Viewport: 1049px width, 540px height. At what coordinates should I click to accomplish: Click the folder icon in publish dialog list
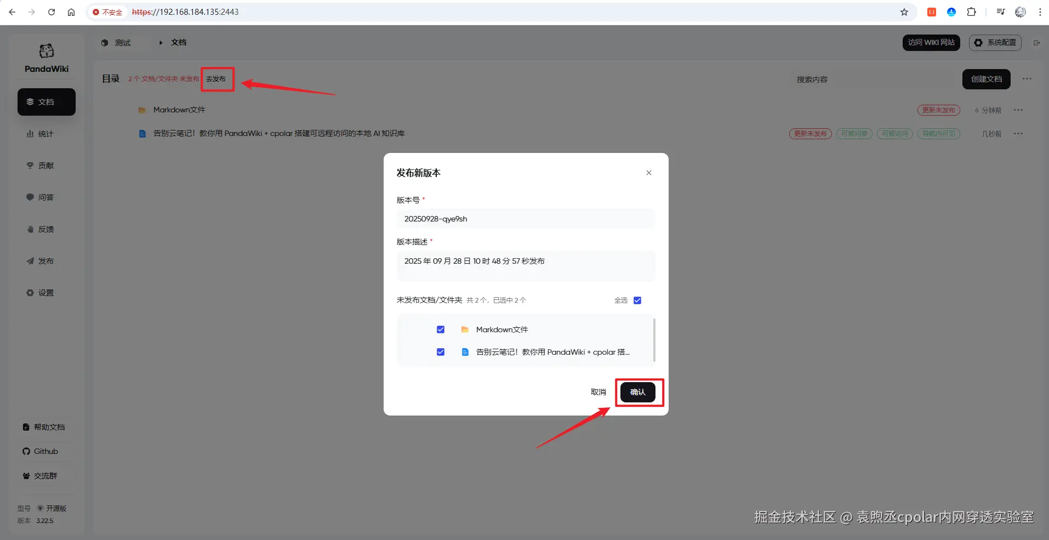click(465, 329)
